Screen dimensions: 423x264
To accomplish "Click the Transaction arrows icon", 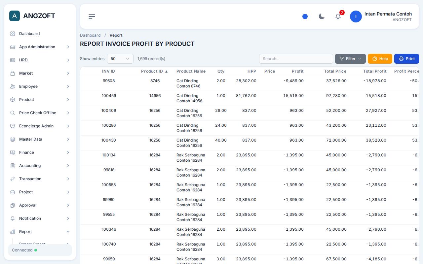I will (13, 179).
